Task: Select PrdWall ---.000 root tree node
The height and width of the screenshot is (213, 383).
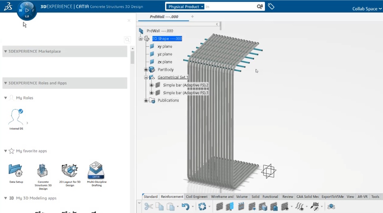Action: (160, 31)
